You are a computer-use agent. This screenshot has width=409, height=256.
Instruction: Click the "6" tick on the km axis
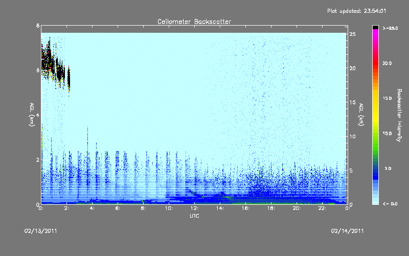coord(38,70)
